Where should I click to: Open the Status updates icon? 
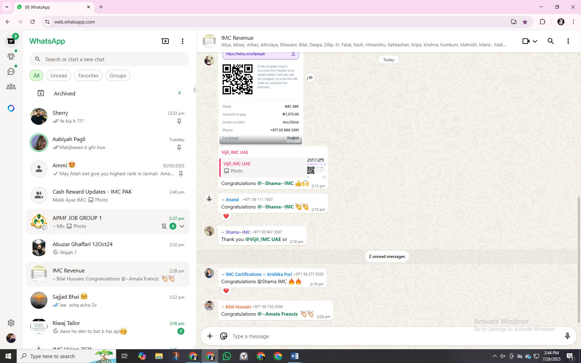pos(11,56)
